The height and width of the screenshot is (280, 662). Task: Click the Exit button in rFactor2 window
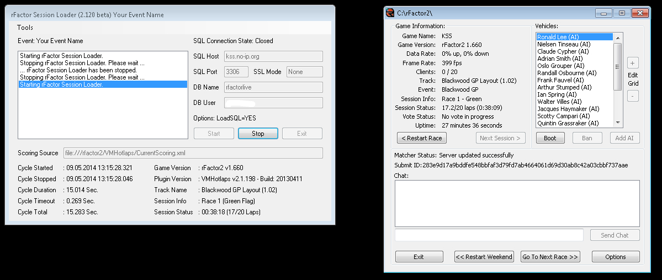pos(419,257)
